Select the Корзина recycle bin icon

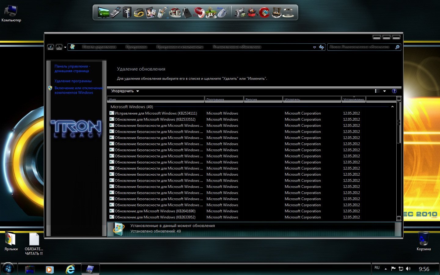pos(424,241)
